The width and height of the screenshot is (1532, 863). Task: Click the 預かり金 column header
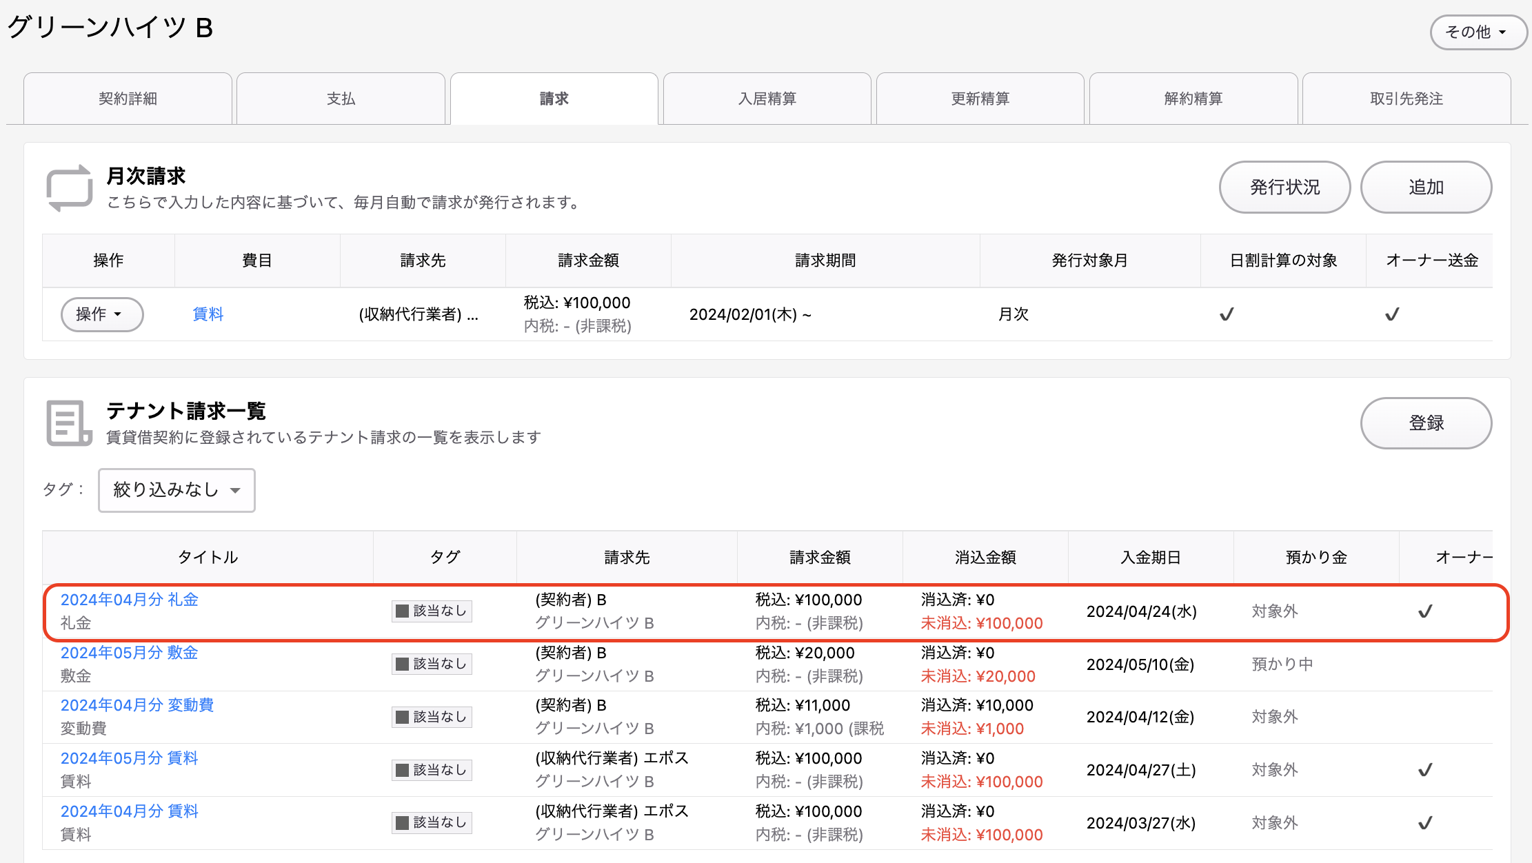[x=1316, y=557]
